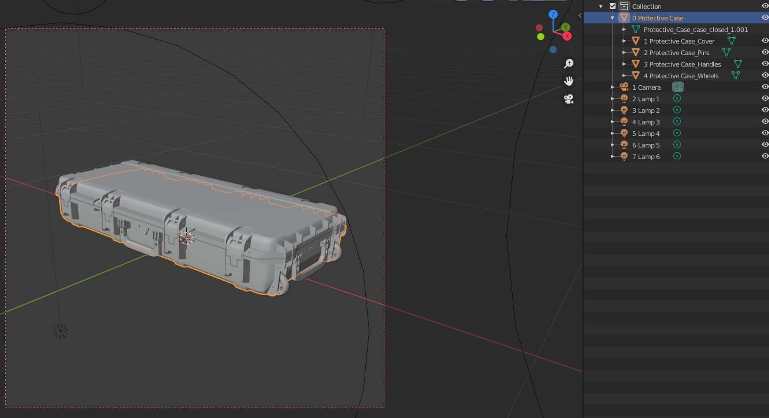Click the negative Y axis gizmo dot
The width and height of the screenshot is (769, 418).
tap(540, 37)
